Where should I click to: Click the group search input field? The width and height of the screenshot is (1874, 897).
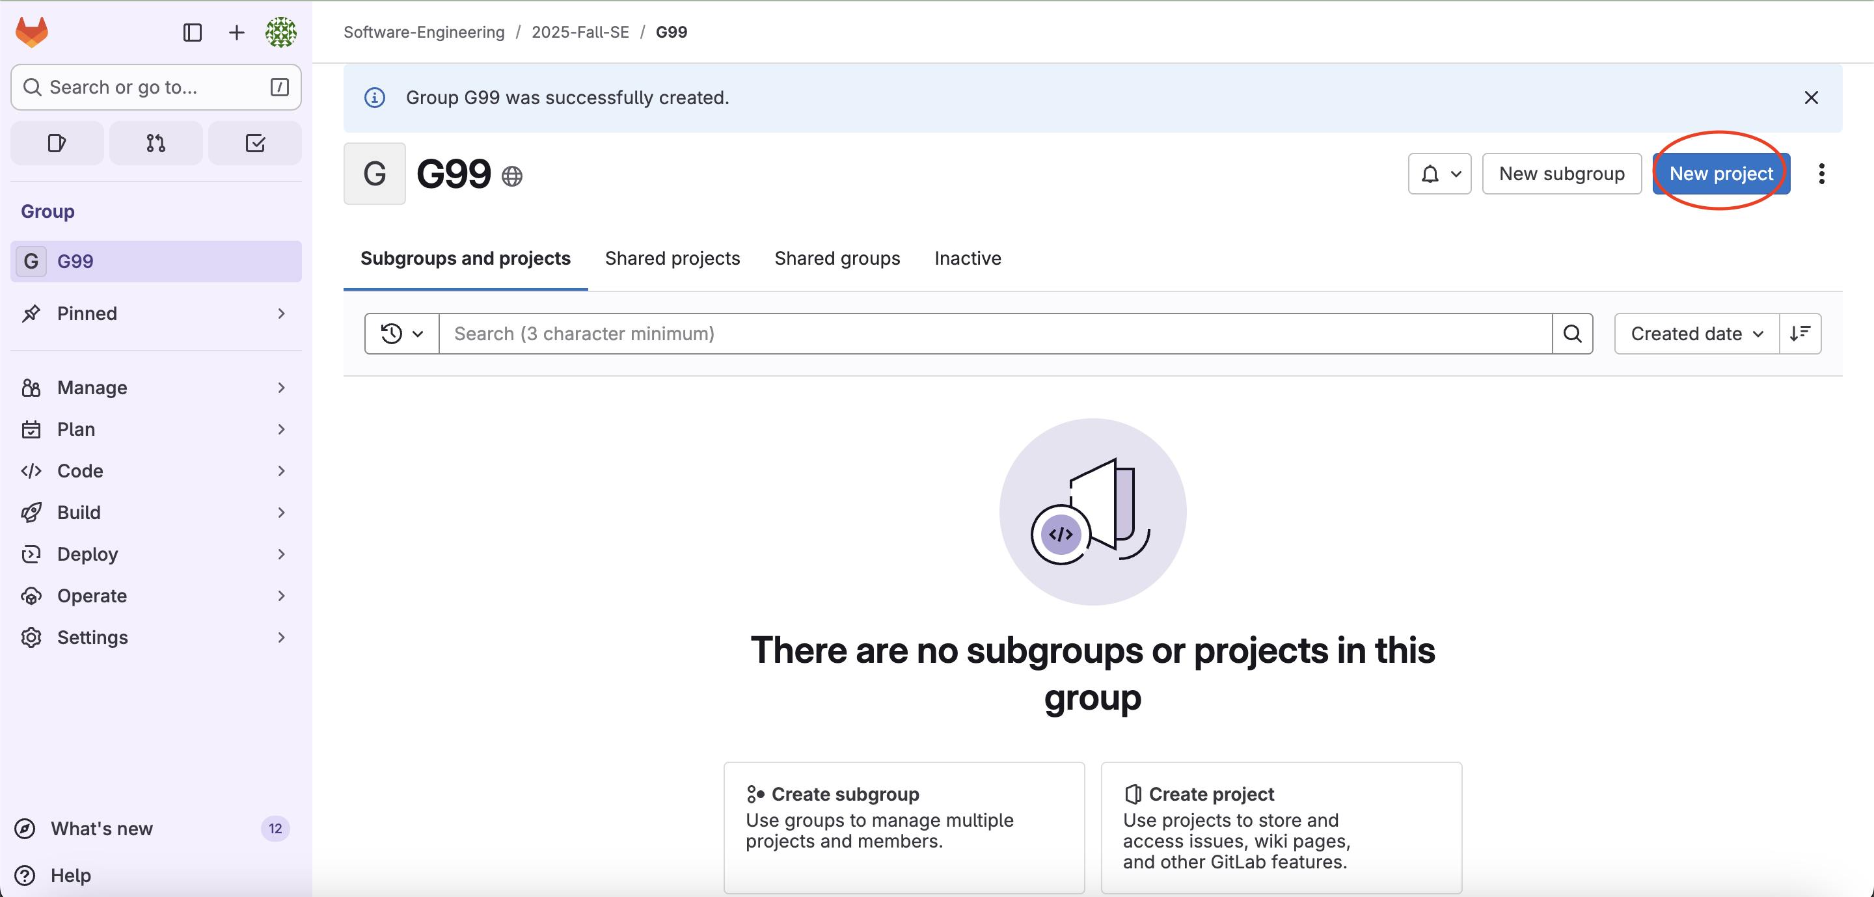click(x=994, y=334)
